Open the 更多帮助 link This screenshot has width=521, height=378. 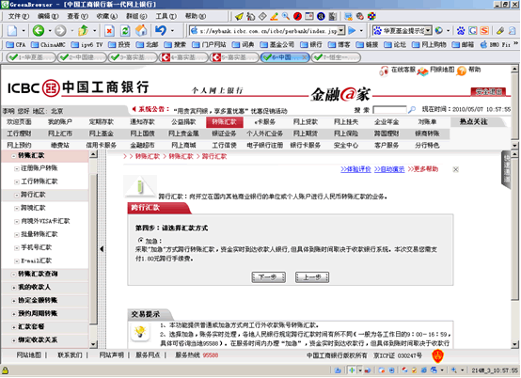coord(423,169)
